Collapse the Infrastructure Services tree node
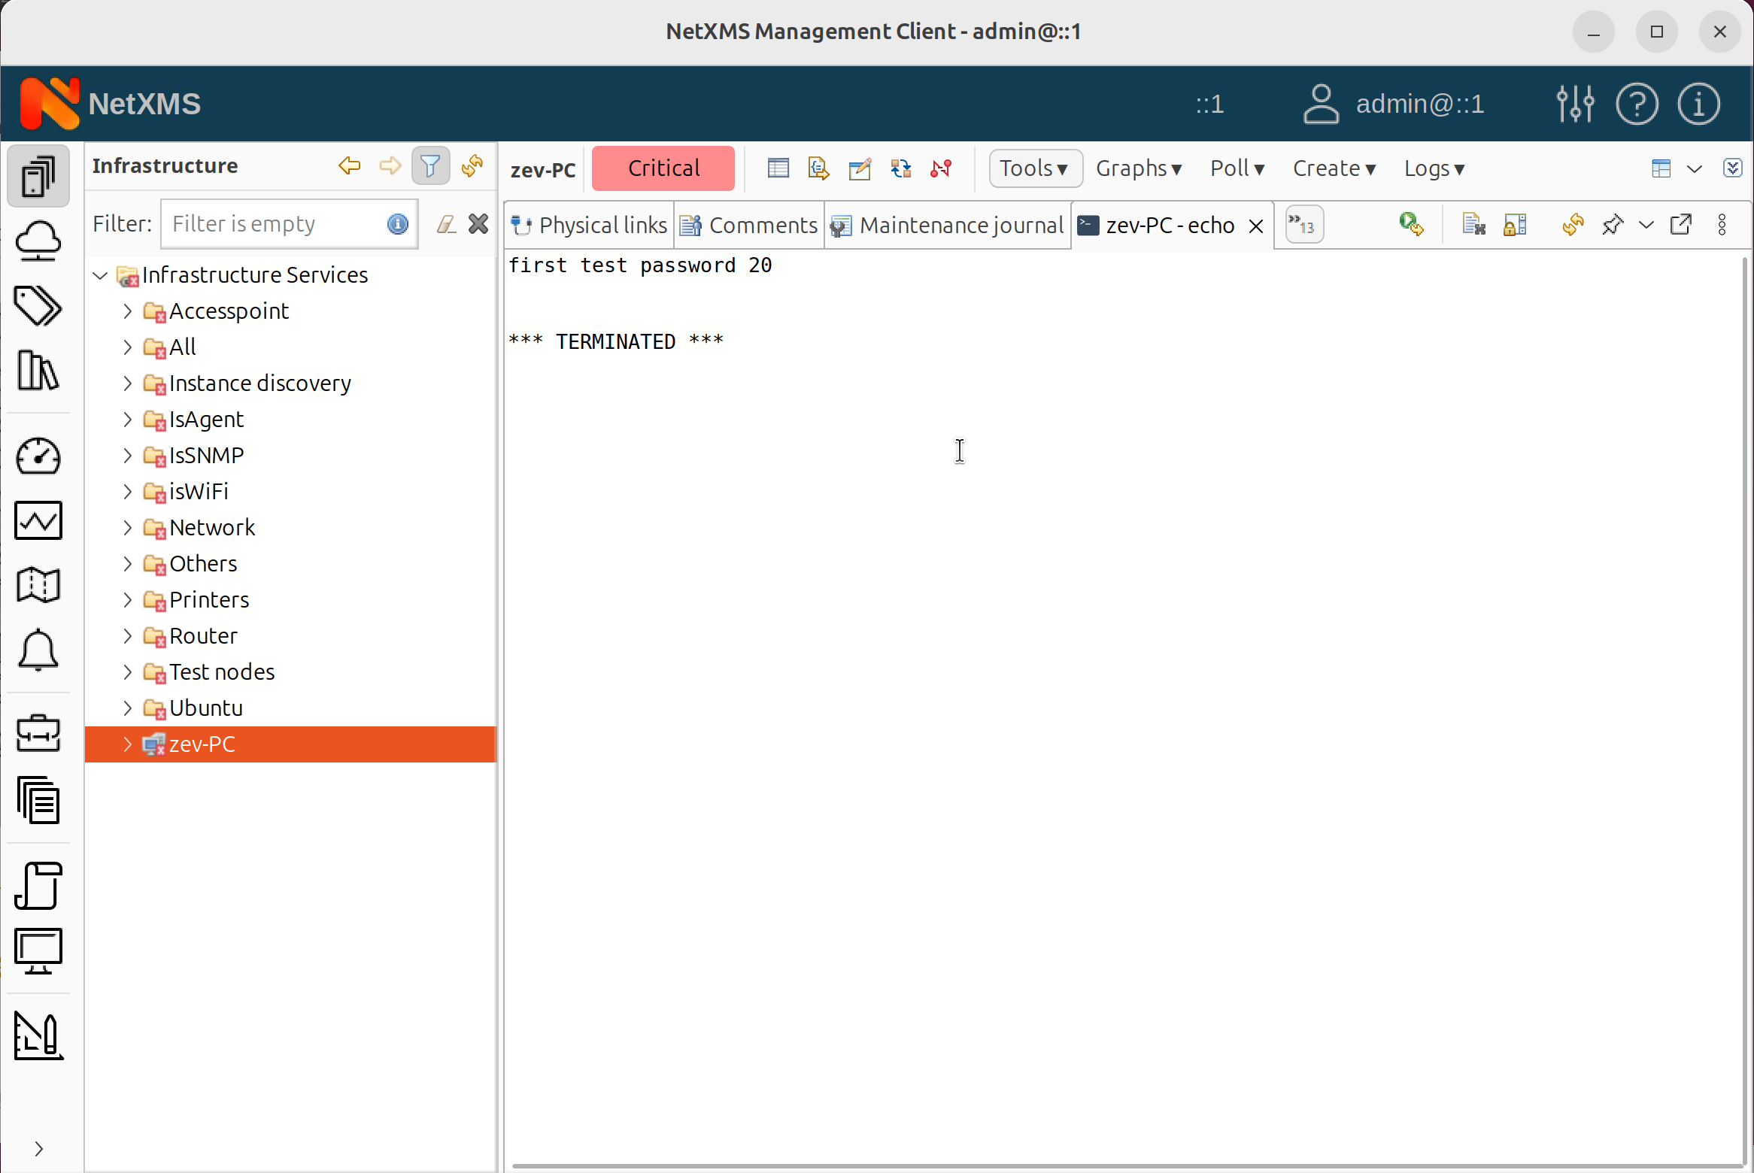Viewport: 1754px width, 1173px height. pos(100,275)
